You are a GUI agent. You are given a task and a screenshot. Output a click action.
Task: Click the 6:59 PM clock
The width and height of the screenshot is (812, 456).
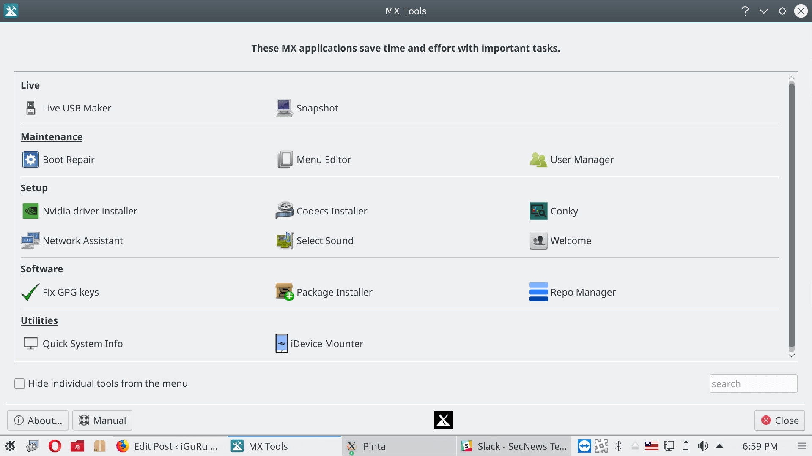click(760, 446)
